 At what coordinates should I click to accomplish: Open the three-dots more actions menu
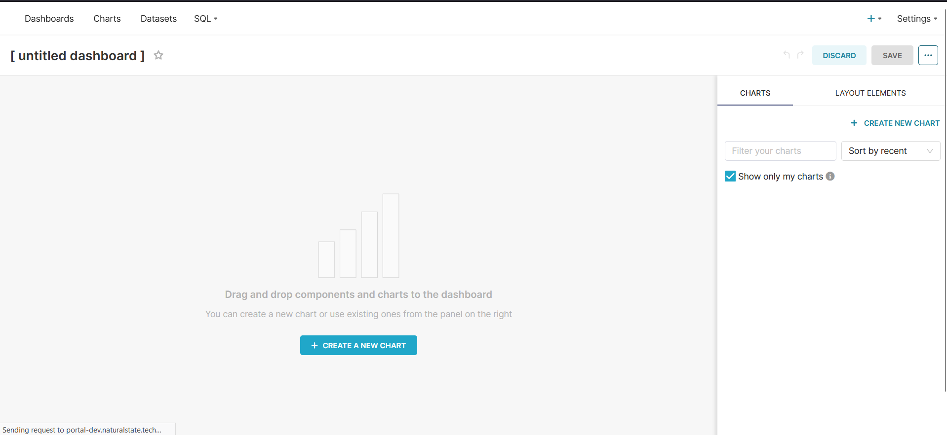click(928, 55)
